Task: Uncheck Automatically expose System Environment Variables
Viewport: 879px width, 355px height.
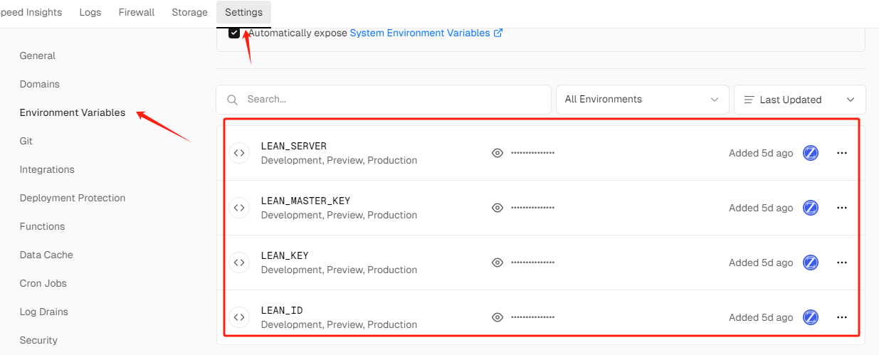Action: click(x=234, y=33)
